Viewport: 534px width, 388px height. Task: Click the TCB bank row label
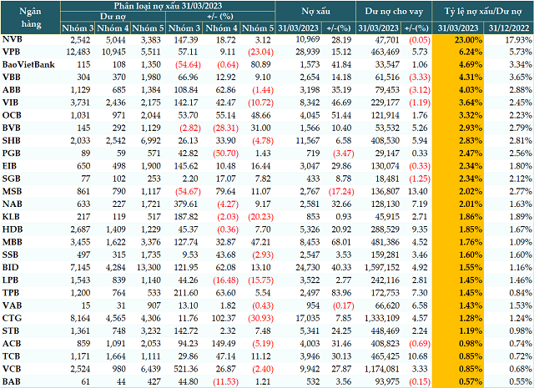coord(13,357)
